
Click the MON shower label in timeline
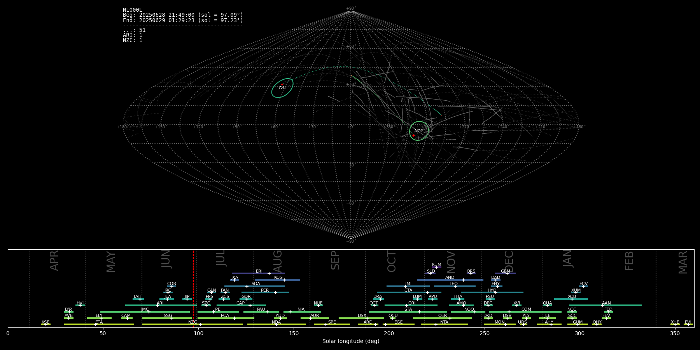(499, 322)
